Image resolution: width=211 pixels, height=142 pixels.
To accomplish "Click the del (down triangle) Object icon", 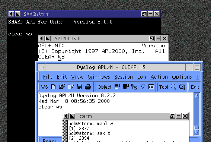I will 143,86.
